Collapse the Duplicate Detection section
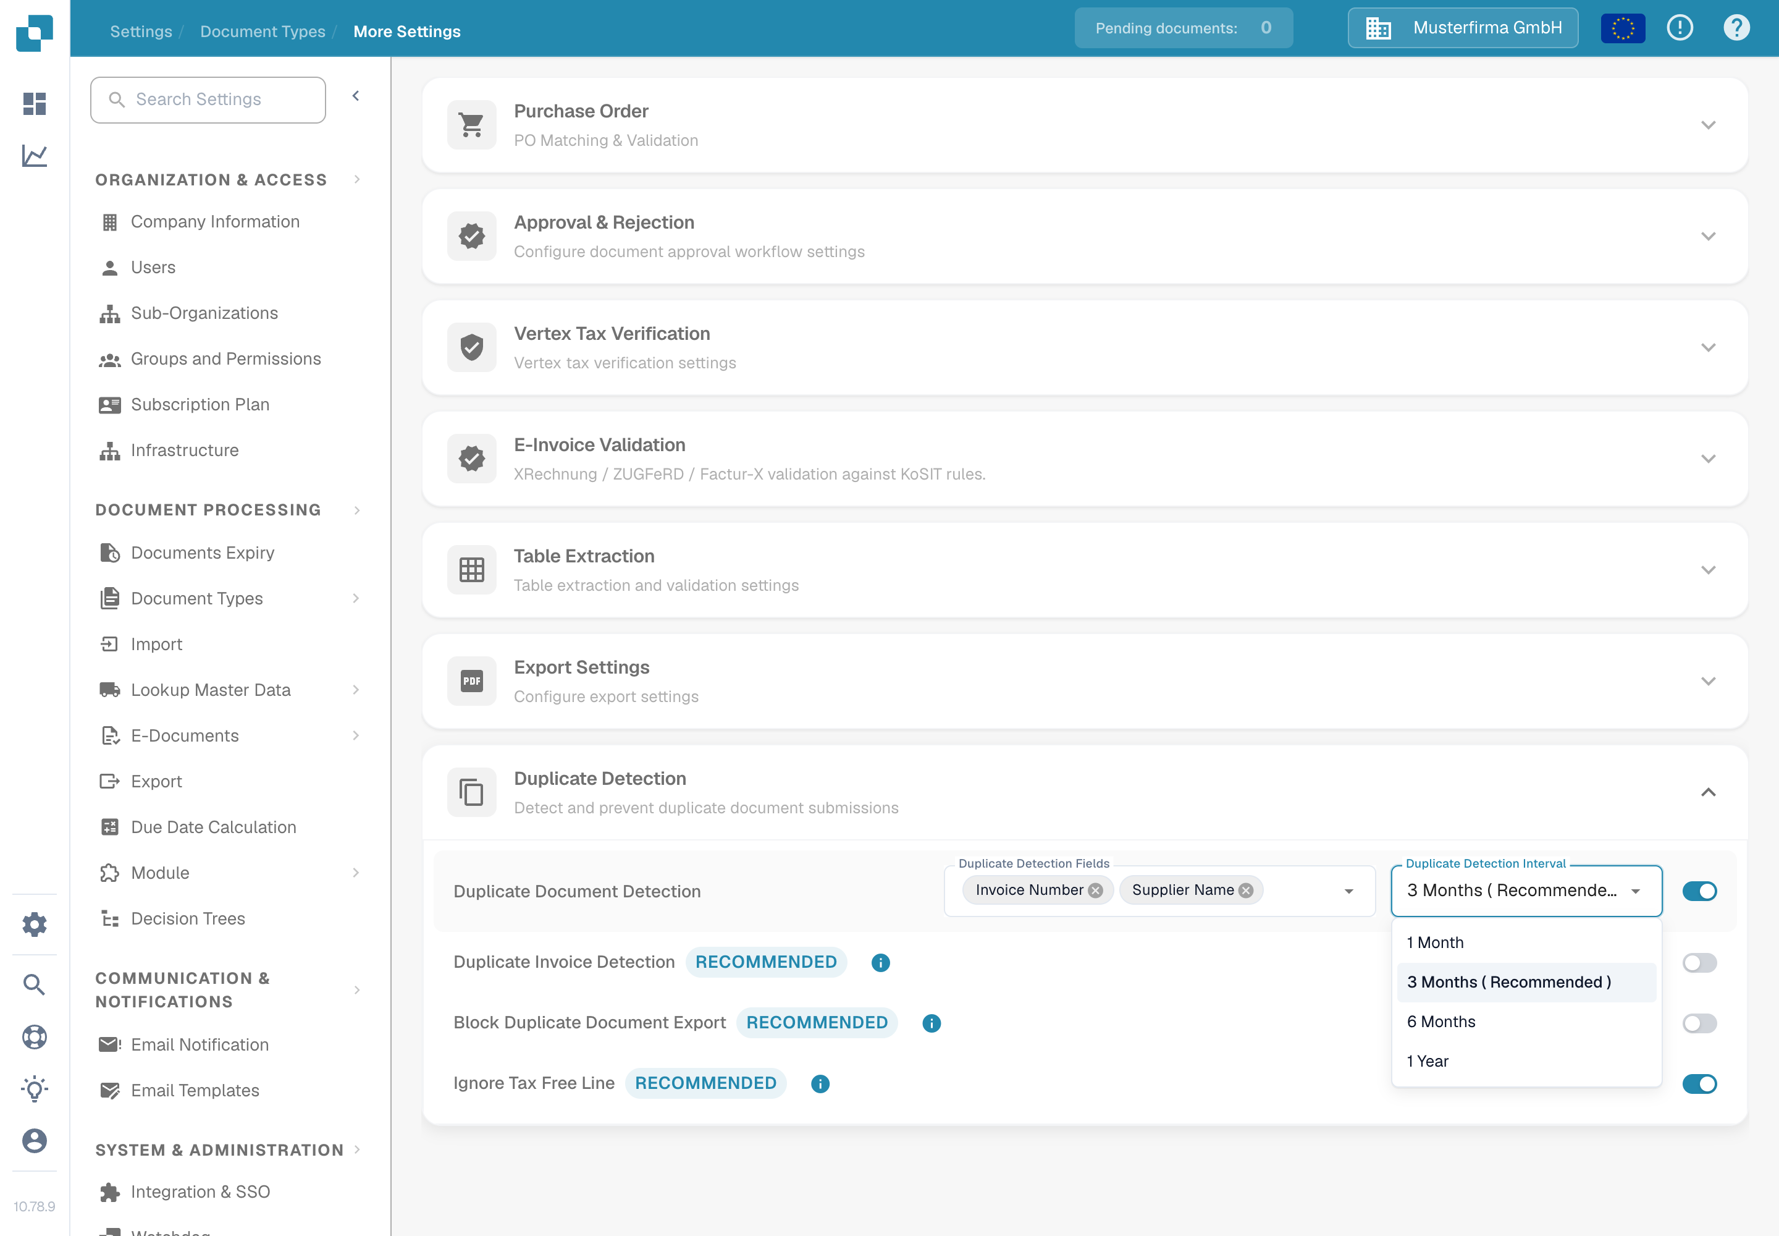This screenshot has width=1779, height=1236. [1708, 792]
